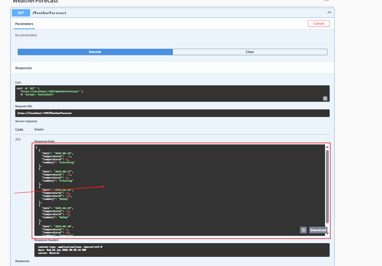Viewport: 382px width, 266px height.
Task: Click the Server response label
Action: pos(26,121)
